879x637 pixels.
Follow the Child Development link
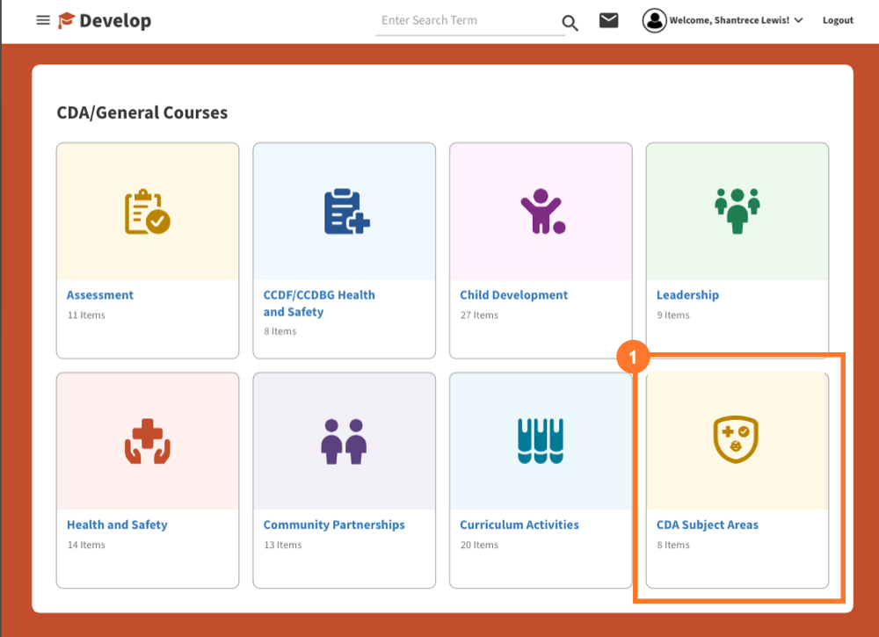click(513, 294)
